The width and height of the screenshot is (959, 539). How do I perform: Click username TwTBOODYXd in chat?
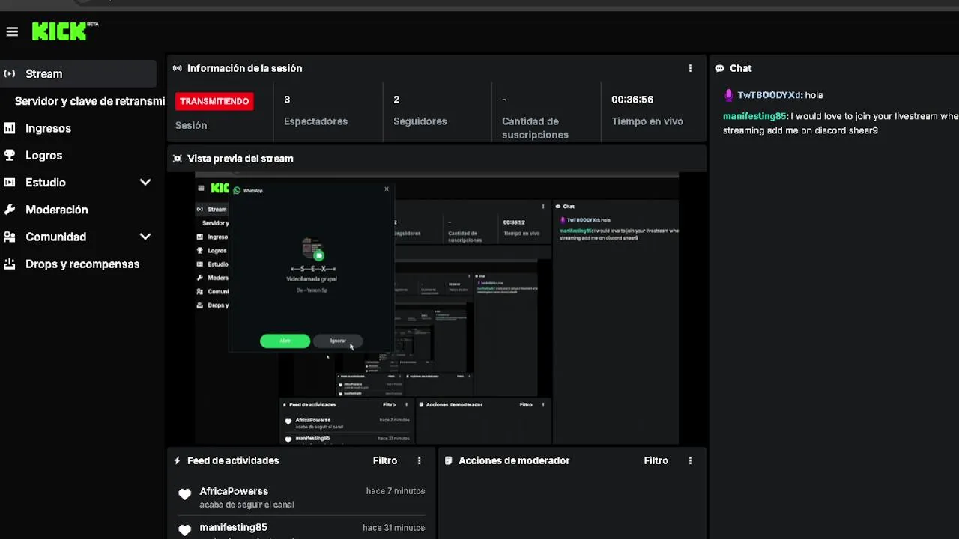click(x=769, y=95)
